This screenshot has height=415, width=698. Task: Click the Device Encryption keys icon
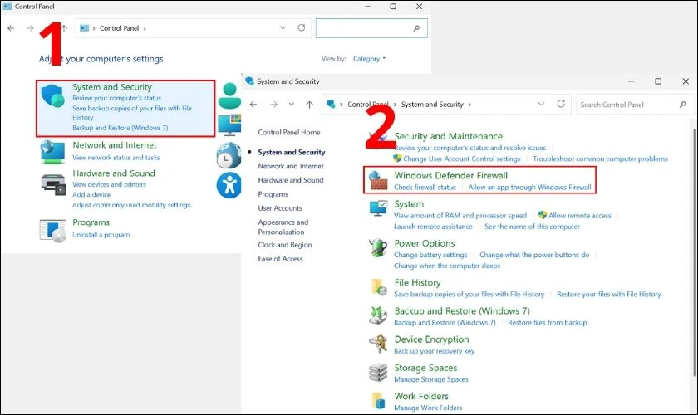(x=378, y=344)
